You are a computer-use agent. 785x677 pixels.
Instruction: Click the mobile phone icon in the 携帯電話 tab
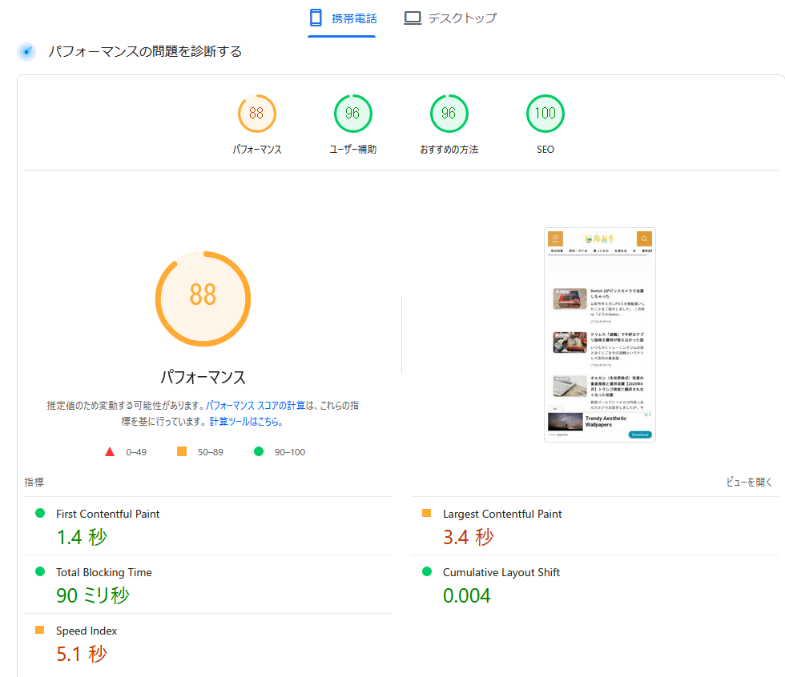click(x=316, y=18)
